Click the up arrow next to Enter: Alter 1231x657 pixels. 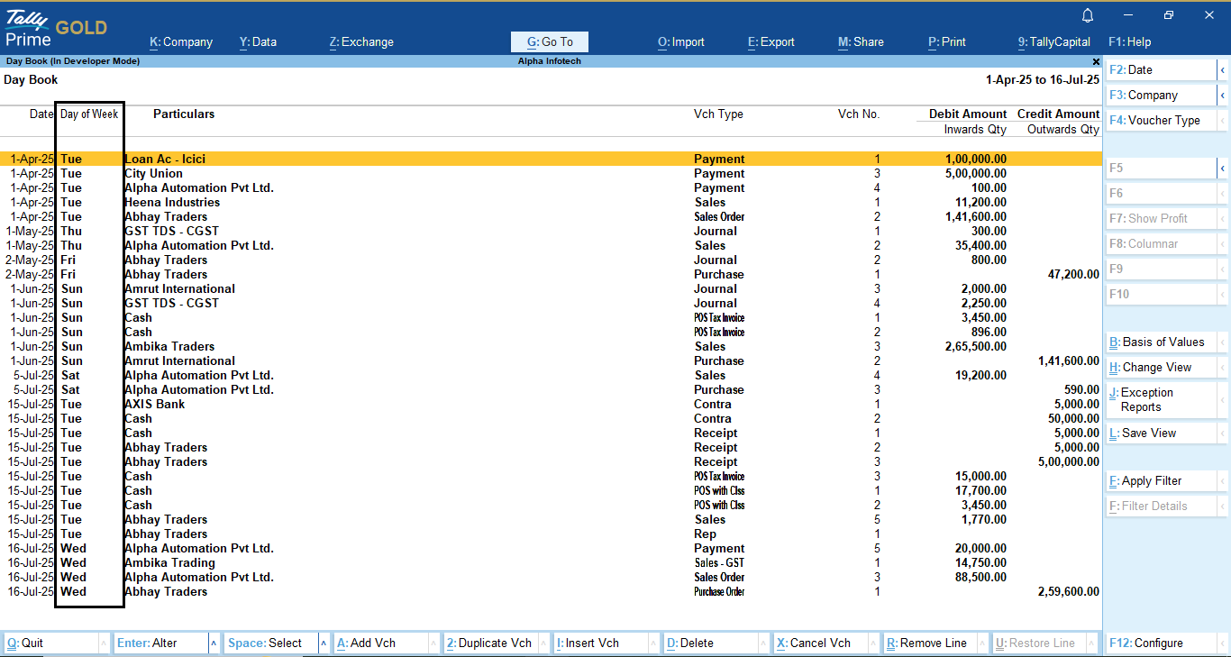[x=214, y=643]
